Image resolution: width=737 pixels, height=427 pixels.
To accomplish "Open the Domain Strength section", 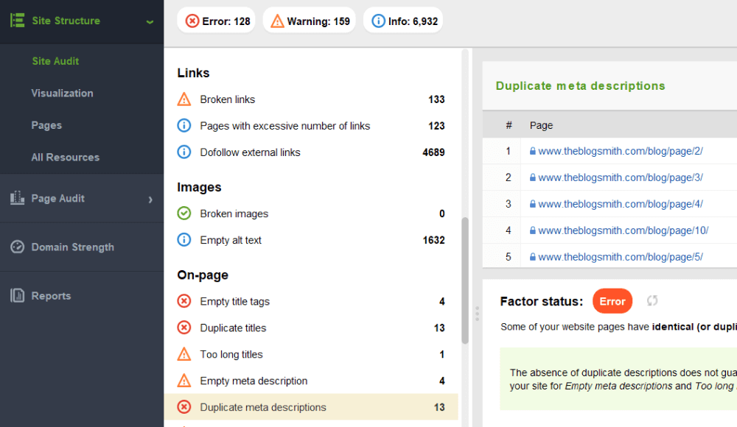I will coord(72,247).
